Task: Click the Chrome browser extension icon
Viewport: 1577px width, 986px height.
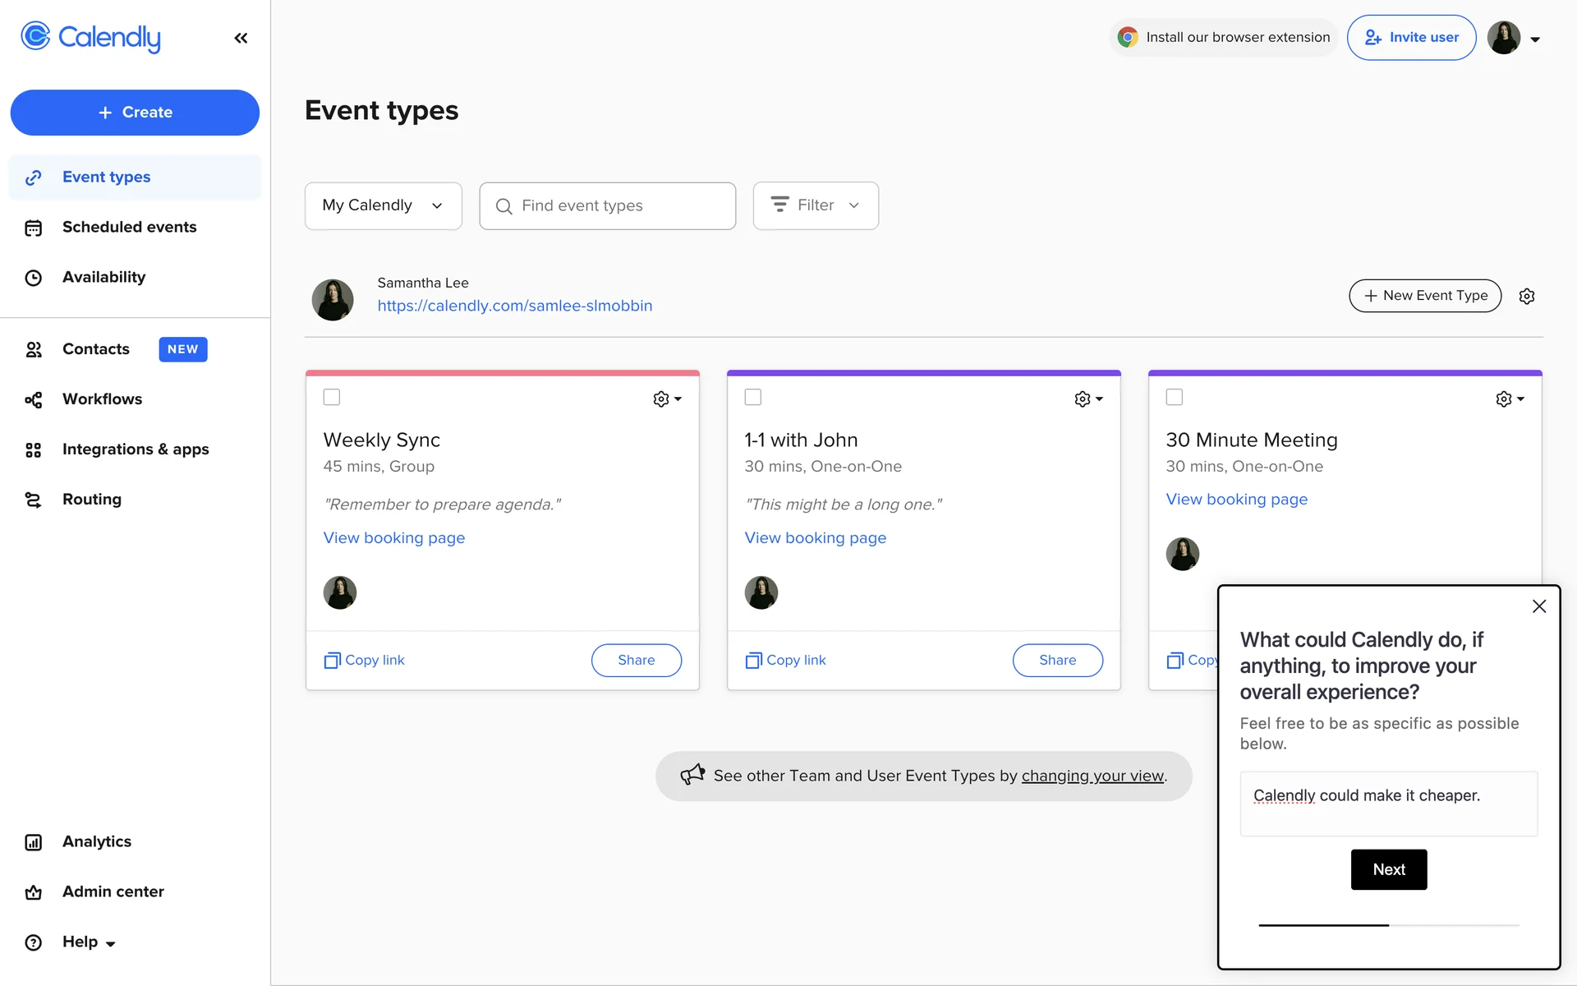Action: tap(1128, 37)
